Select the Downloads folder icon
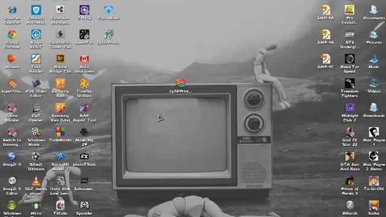The width and height of the screenshot is (386, 217). 374,108
